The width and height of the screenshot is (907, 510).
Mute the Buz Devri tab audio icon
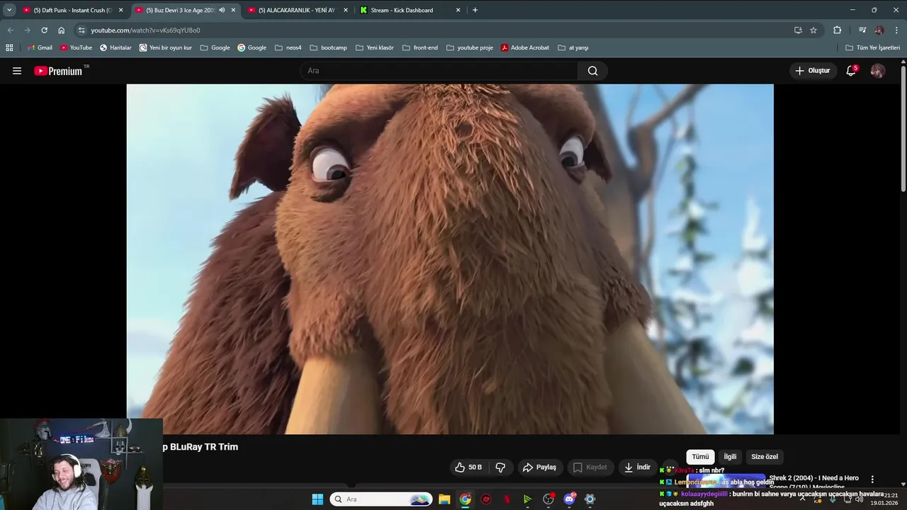coord(222,10)
